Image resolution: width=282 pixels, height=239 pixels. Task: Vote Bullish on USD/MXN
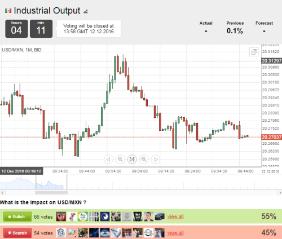(x=17, y=216)
